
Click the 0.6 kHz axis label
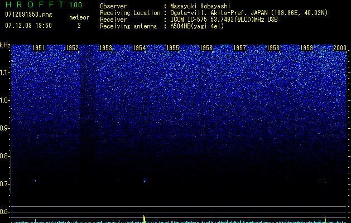click(4, 212)
